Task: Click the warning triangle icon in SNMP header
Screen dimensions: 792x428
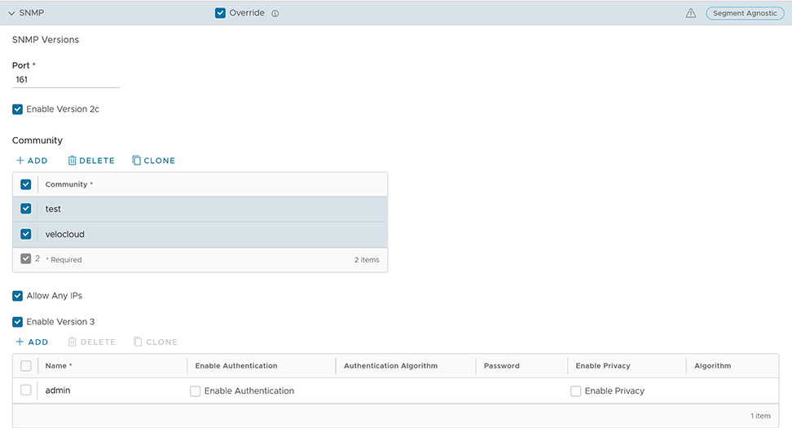Action: click(691, 13)
